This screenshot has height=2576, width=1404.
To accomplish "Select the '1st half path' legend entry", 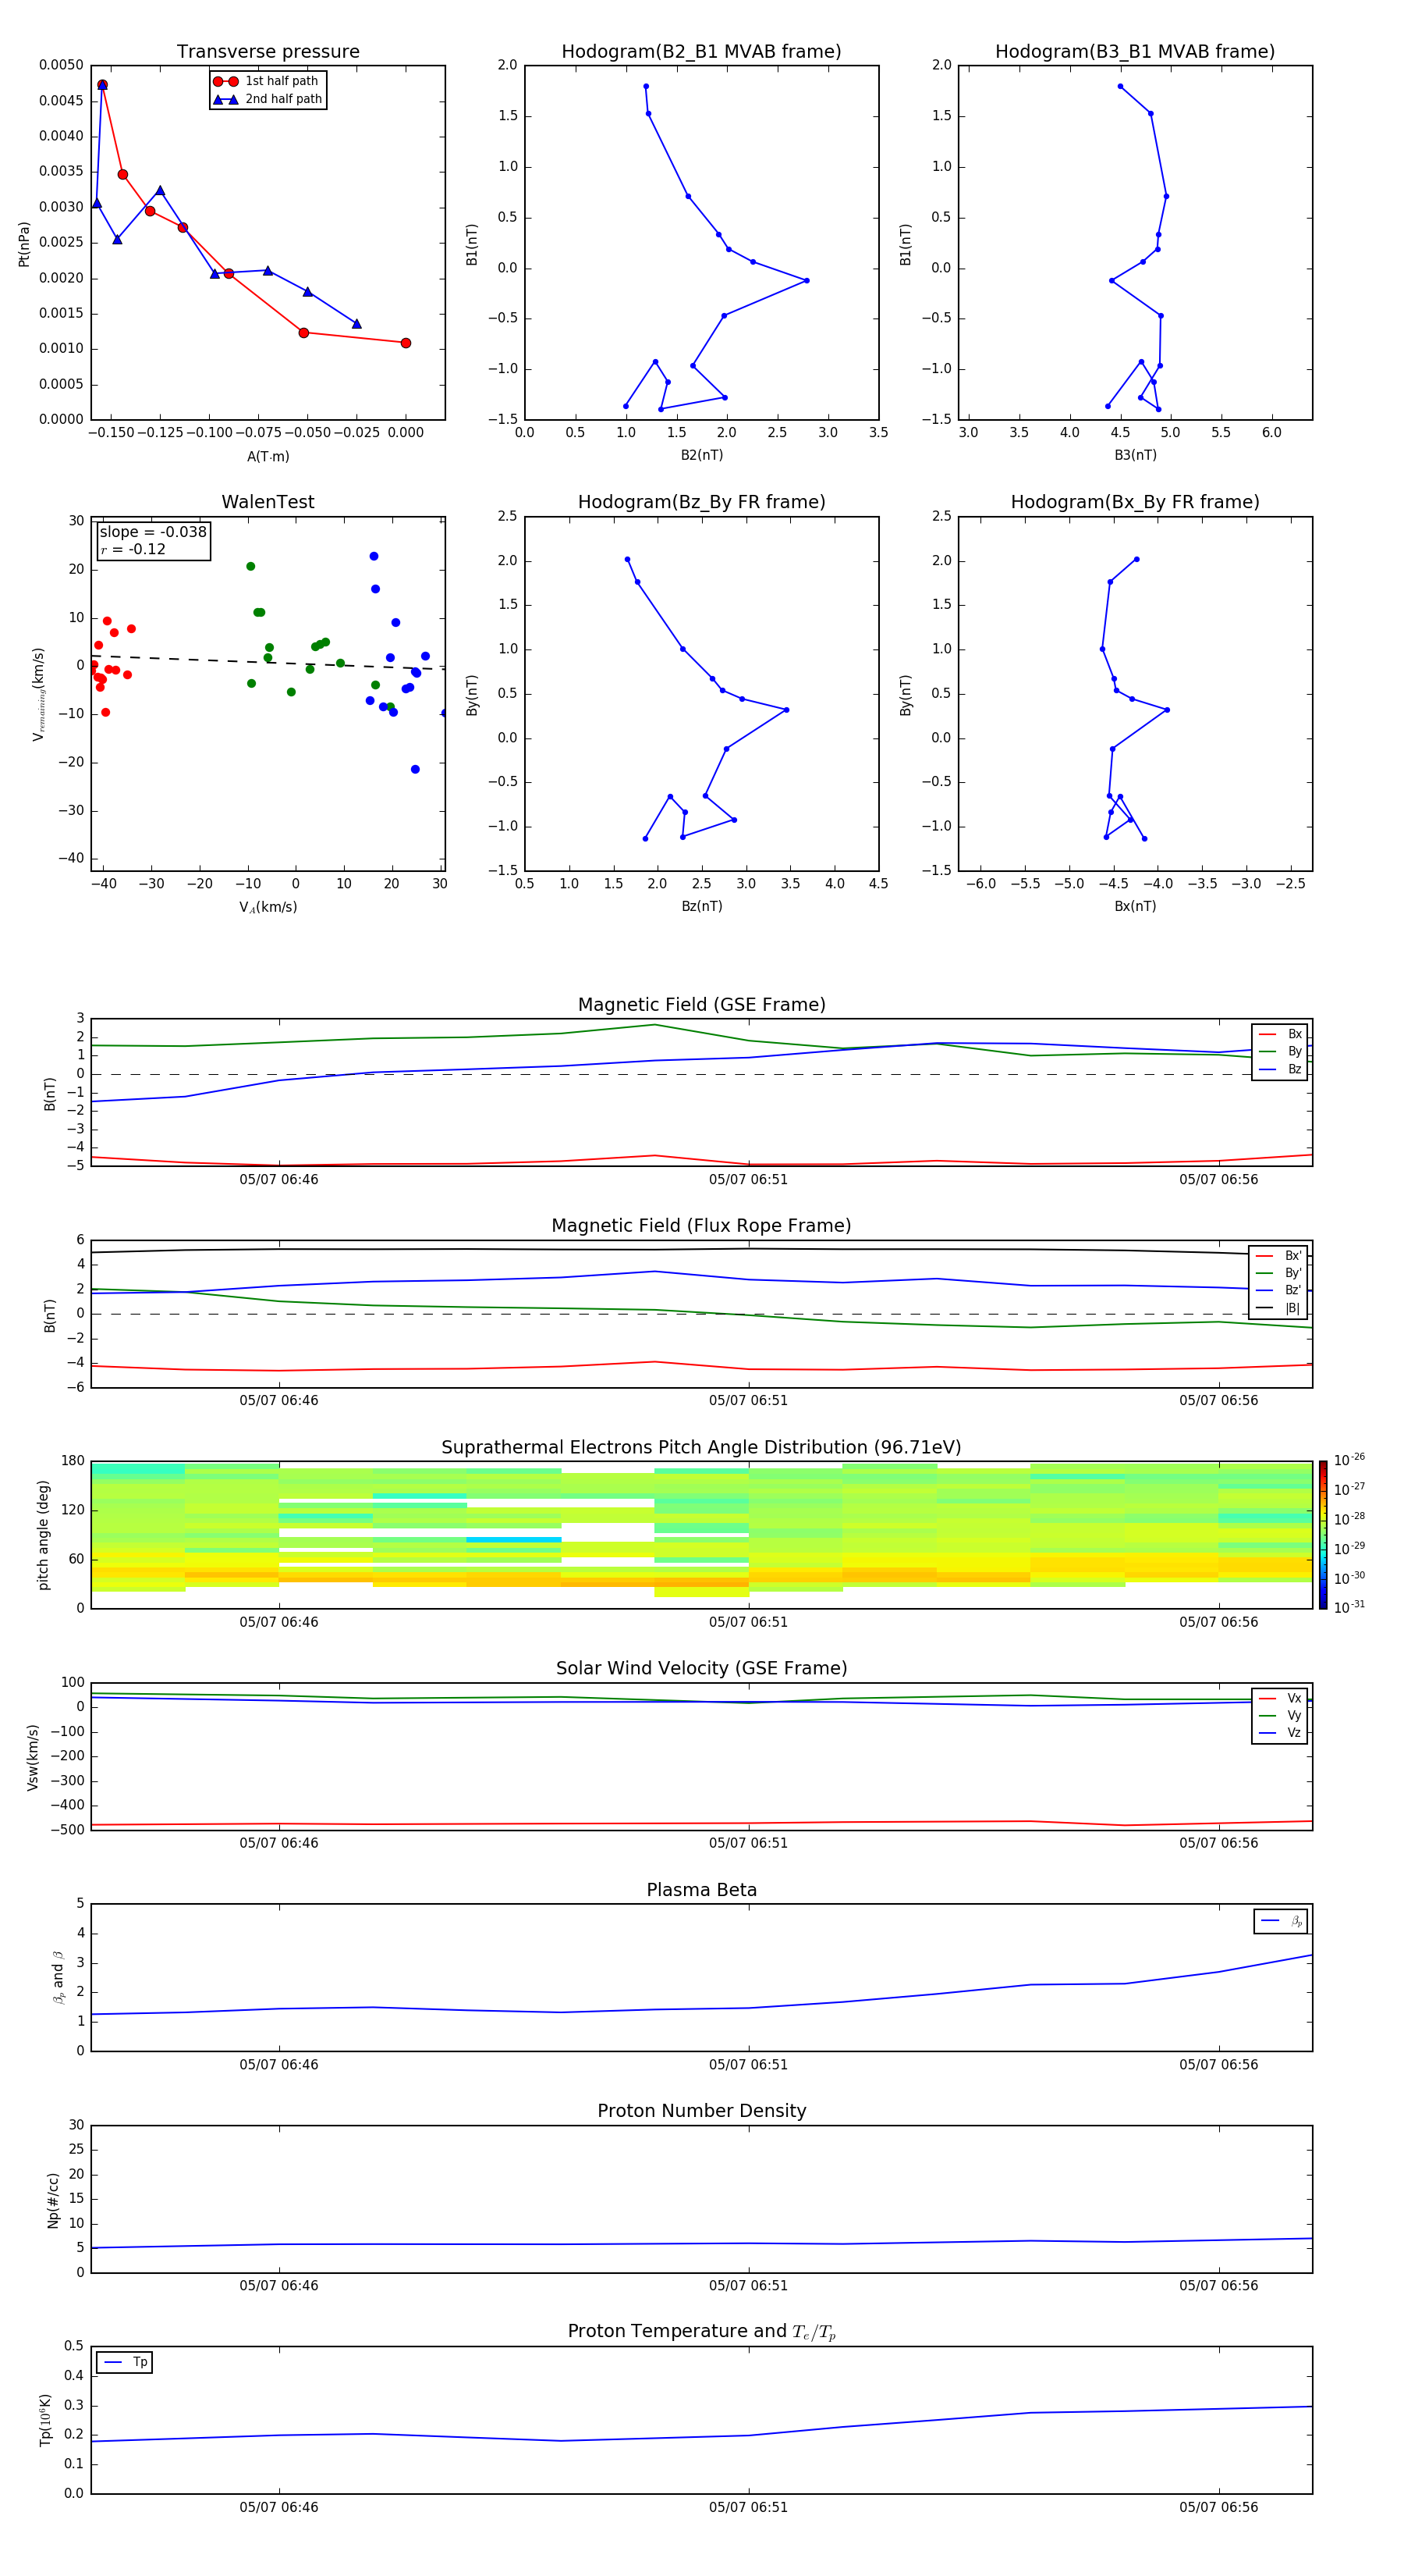I will pos(266,81).
